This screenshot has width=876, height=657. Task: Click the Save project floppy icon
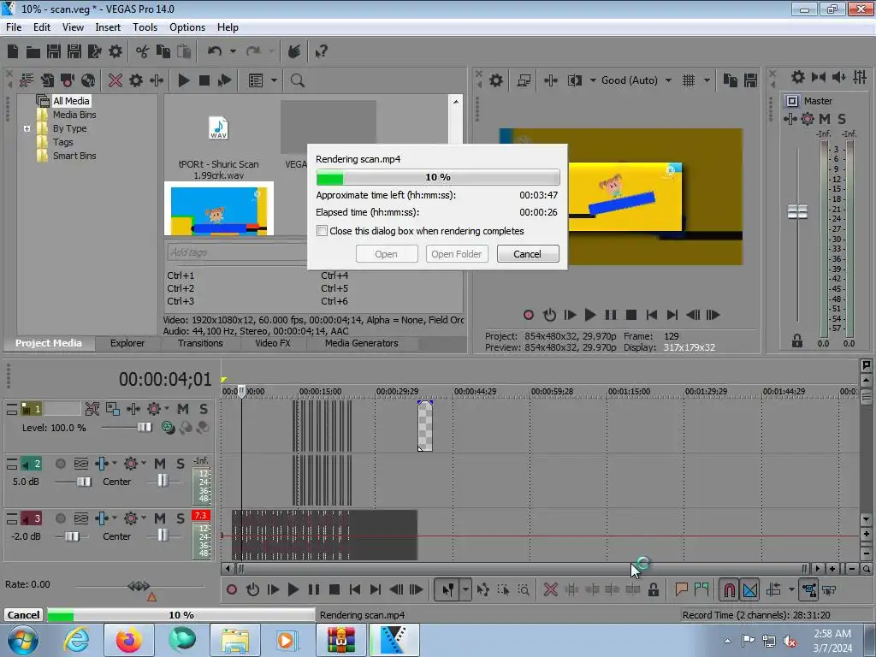tap(54, 51)
